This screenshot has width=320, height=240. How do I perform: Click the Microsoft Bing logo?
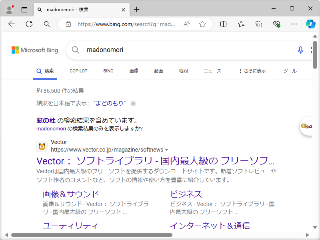pos(34,50)
